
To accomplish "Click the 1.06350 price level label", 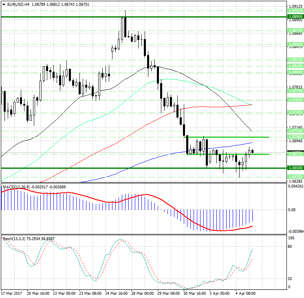I will click(295, 177).
